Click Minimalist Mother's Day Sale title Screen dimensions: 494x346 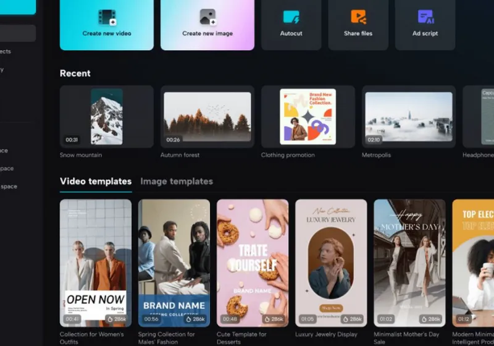coord(406,338)
